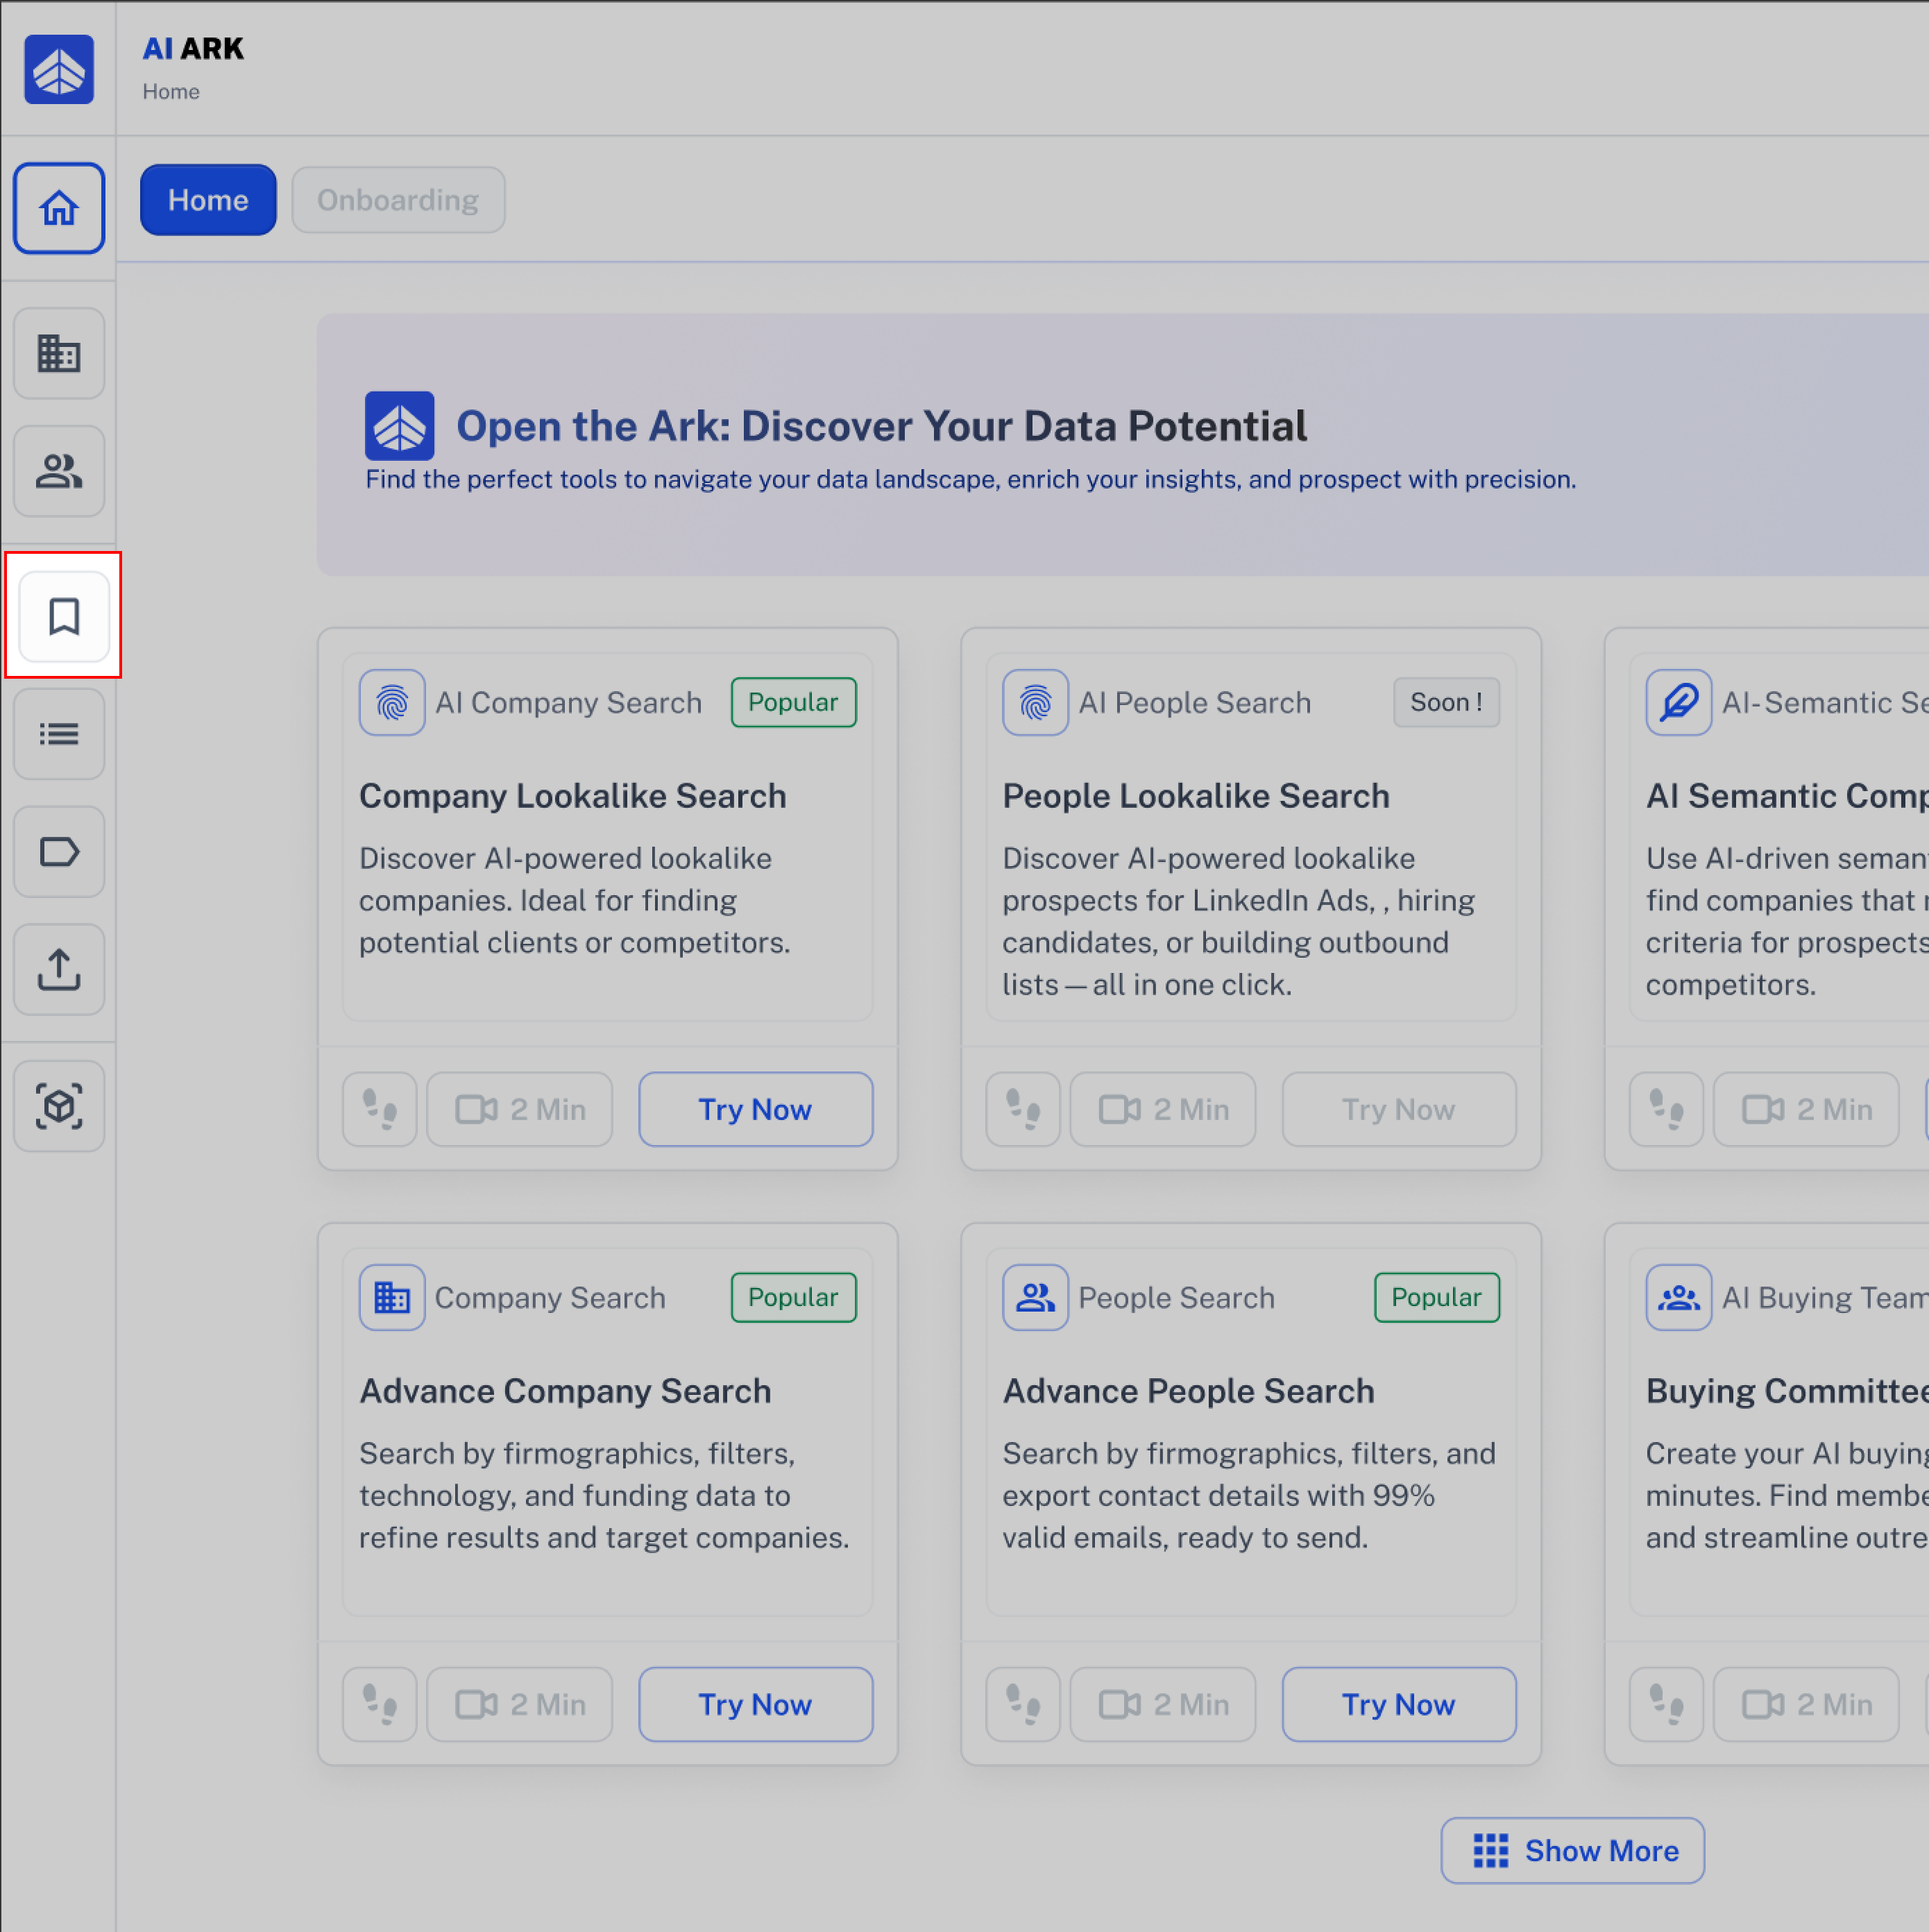Try Now on Advance Company Search

755,1704
